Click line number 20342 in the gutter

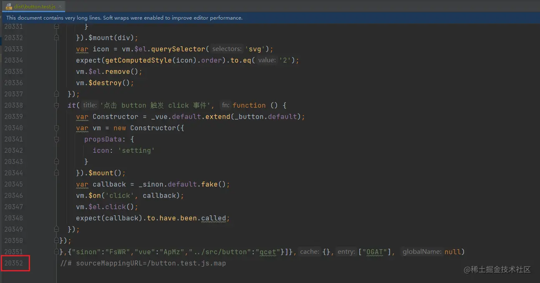[14, 150]
